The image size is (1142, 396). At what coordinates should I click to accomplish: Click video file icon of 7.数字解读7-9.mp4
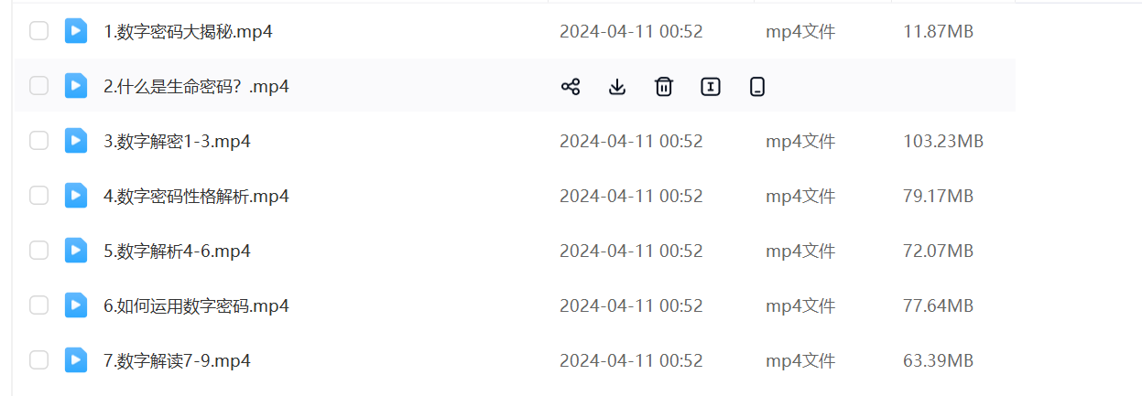(76, 360)
